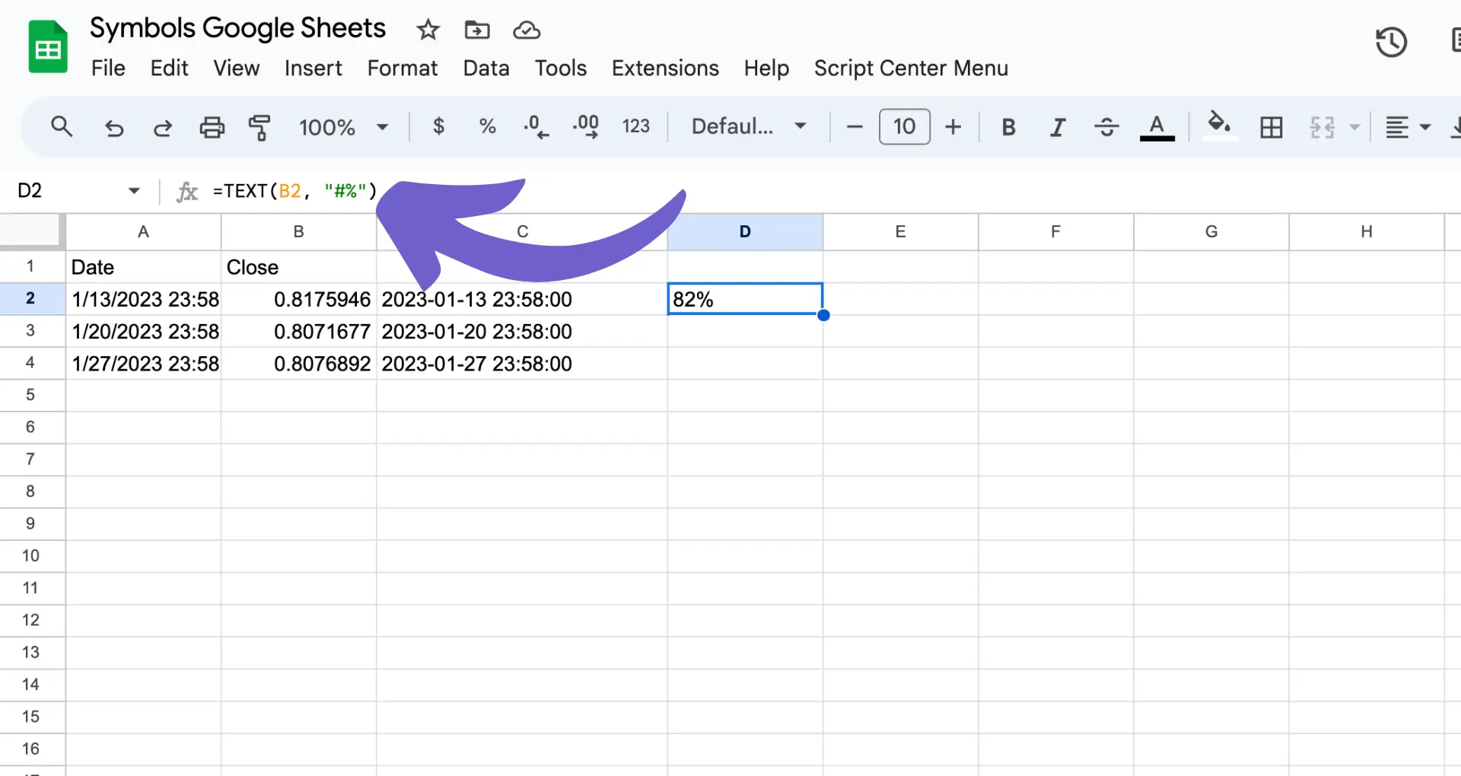
Task: Open the Name box dropdown arrow
Action: (x=134, y=190)
